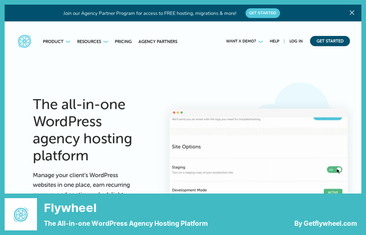Open the AGENCY PARTNERS page
This screenshot has width=366, height=235.
(158, 41)
